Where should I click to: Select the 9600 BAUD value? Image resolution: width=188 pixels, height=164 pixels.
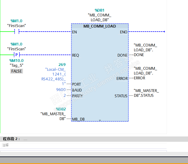coord(61,89)
